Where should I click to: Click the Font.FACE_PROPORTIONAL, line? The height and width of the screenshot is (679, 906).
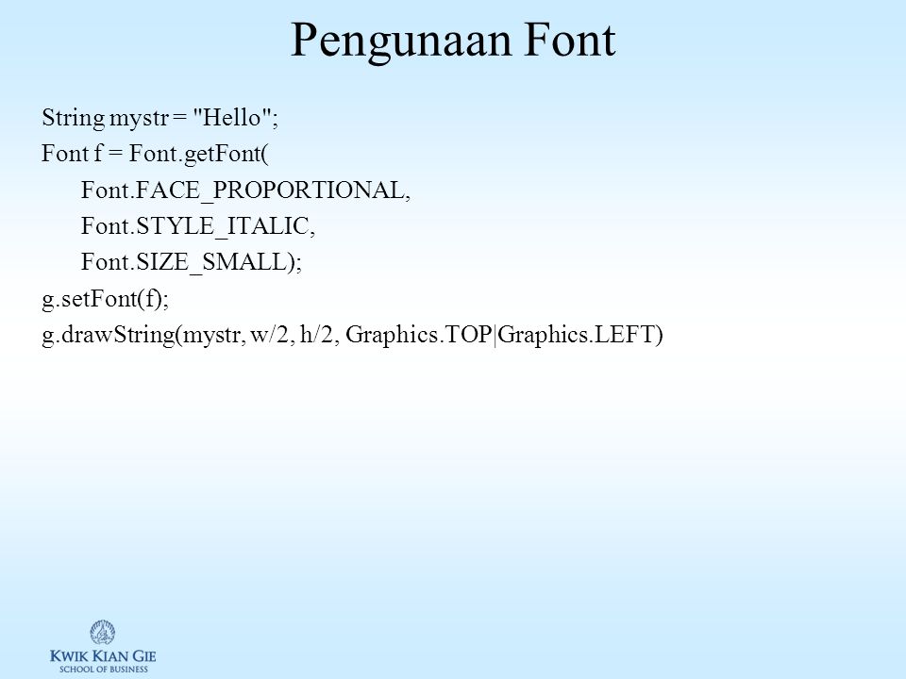pos(245,190)
